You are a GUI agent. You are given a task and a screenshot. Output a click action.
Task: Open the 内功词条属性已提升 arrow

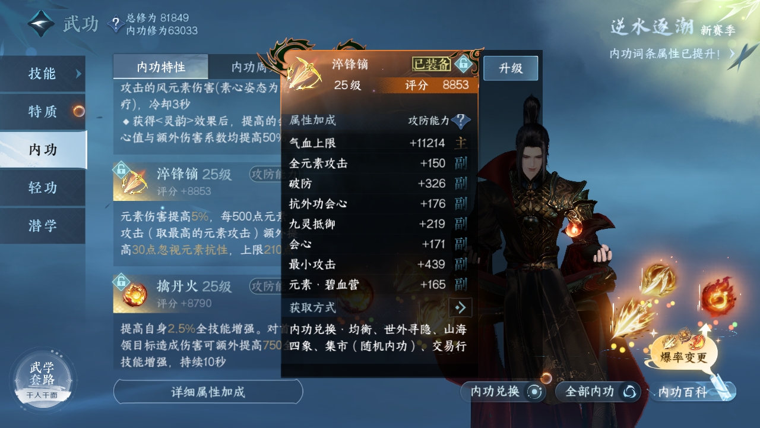pos(732,53)
